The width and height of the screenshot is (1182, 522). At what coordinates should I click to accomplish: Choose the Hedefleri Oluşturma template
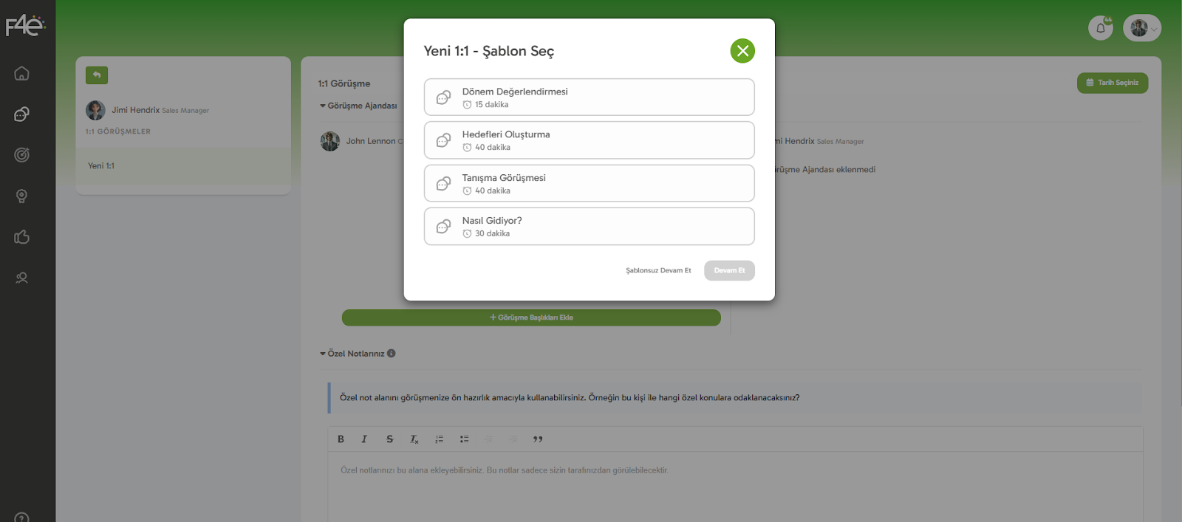(589, 140)
